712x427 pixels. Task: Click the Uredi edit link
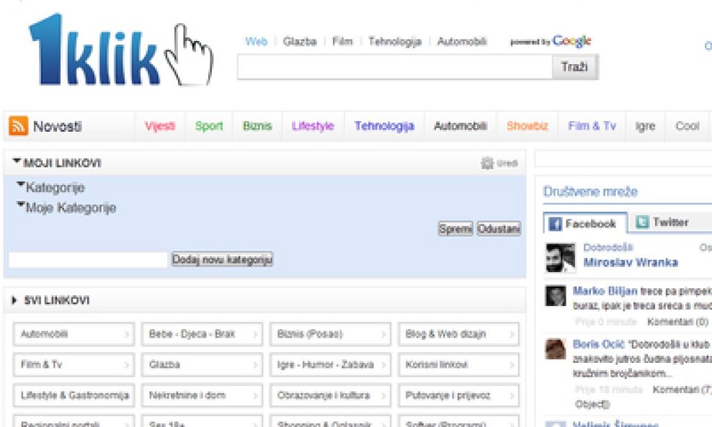(507, 163)
